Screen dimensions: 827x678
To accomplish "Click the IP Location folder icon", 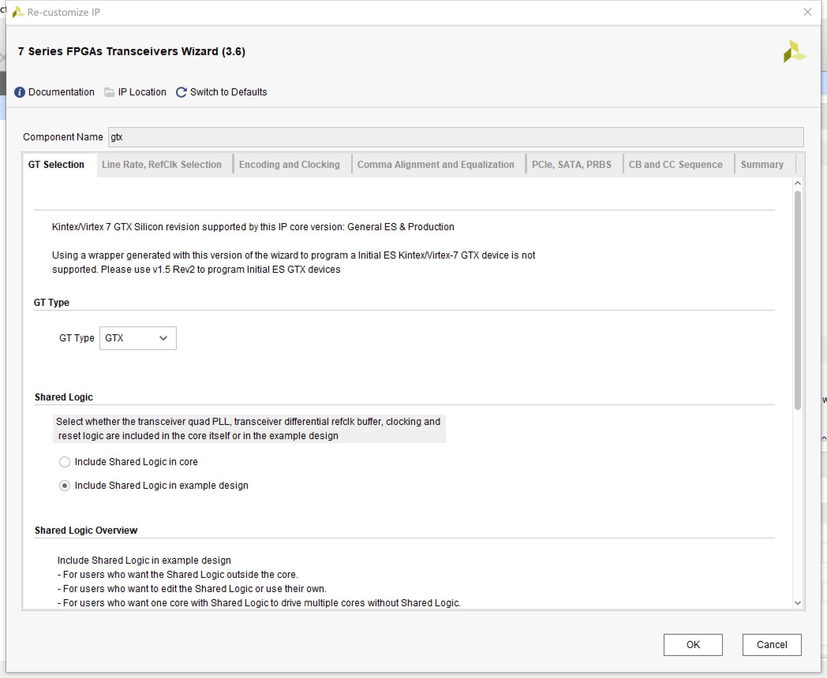I will pyautogui.click(x=109, y=92).
